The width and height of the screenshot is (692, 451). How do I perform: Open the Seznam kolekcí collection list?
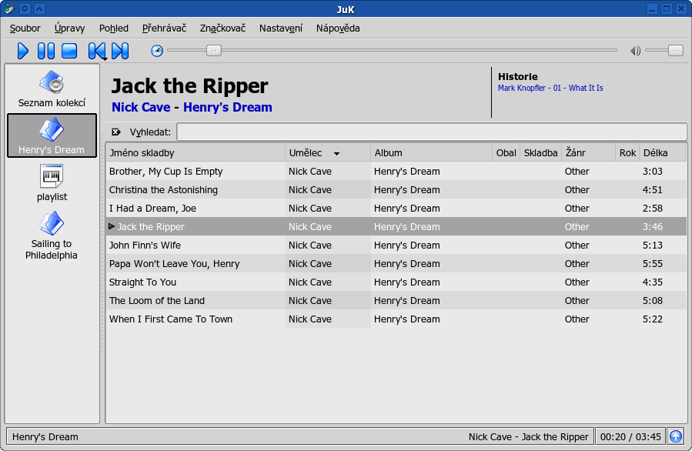(x=52, y=89)
